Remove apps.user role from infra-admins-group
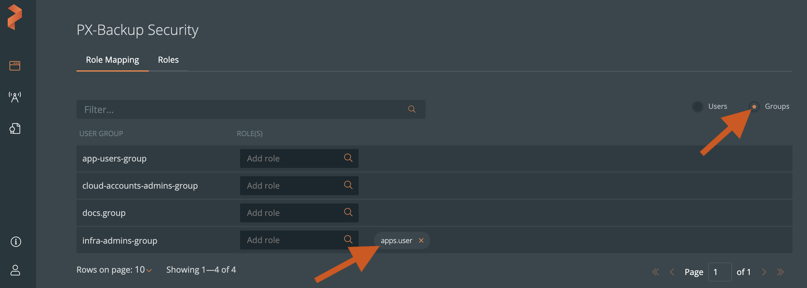Viewport: 807px width, 288px height. [x=421, y=240]
